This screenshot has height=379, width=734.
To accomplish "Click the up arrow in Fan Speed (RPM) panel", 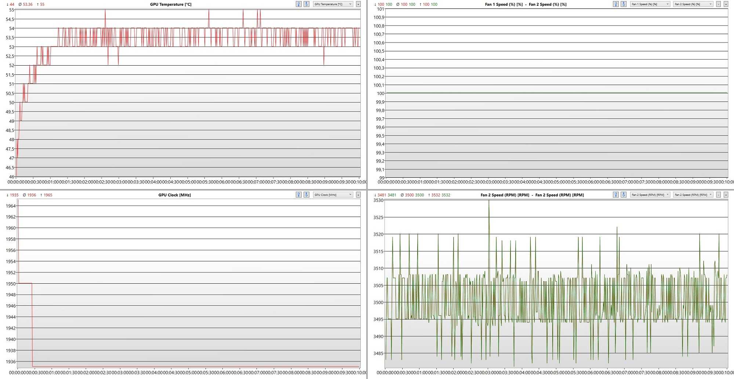I will pyautogui.click(x=615, y=195).
